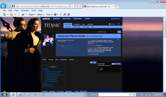Image resolution: width=166 pixels, height=97 pixels.
Task: Select the Characters navigation tab
Action: [77, 24]
